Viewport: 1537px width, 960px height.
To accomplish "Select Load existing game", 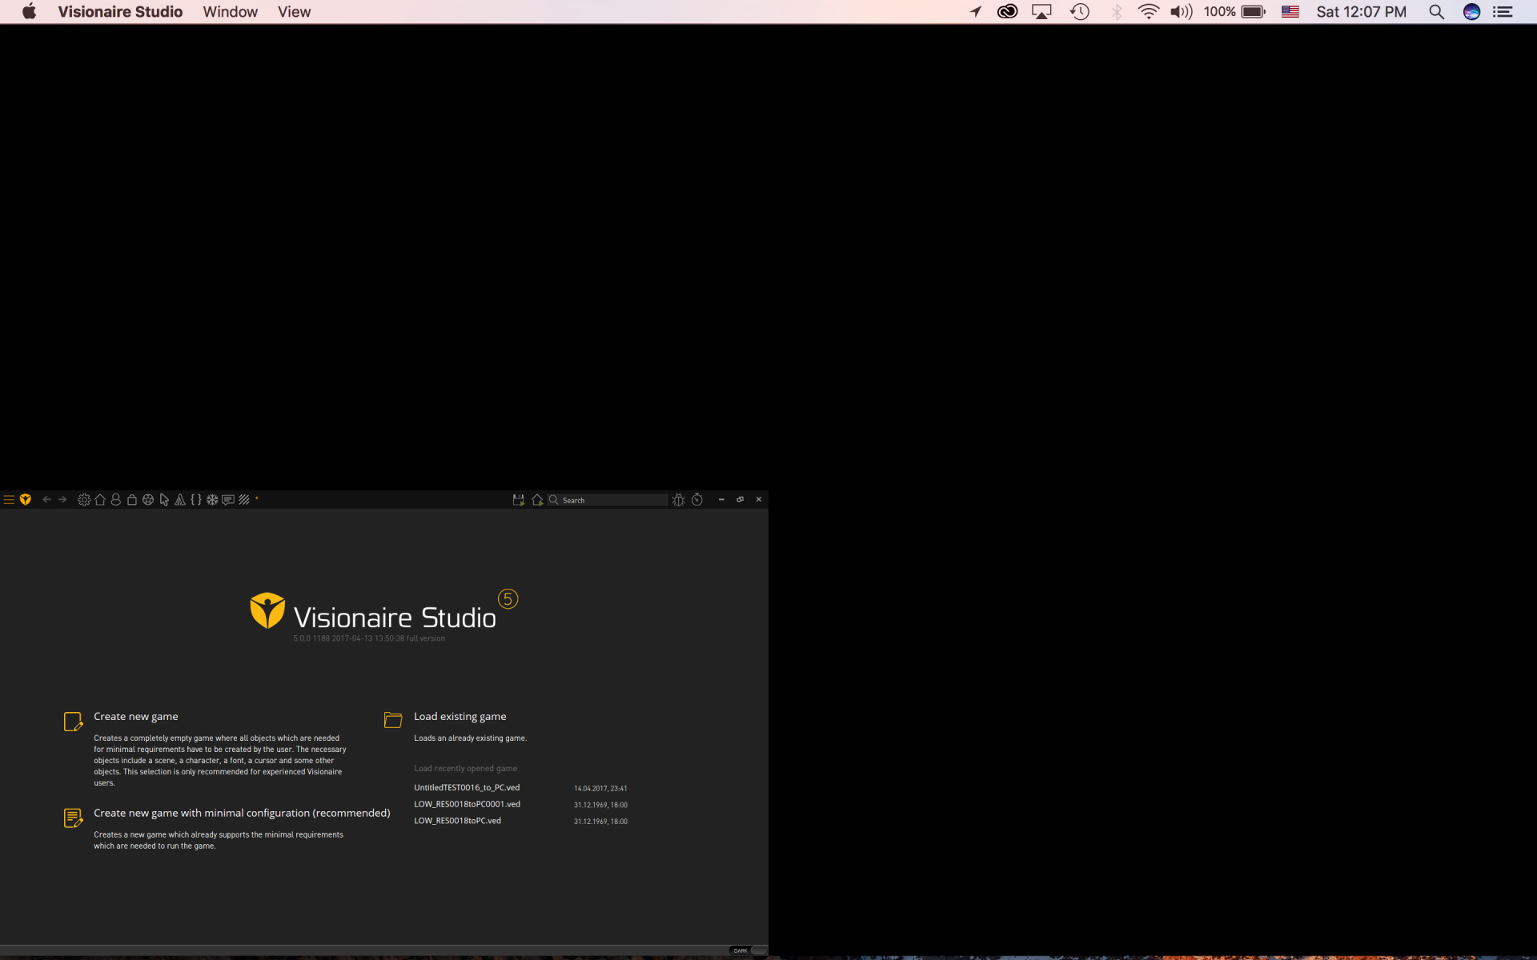I will [460, 717].
